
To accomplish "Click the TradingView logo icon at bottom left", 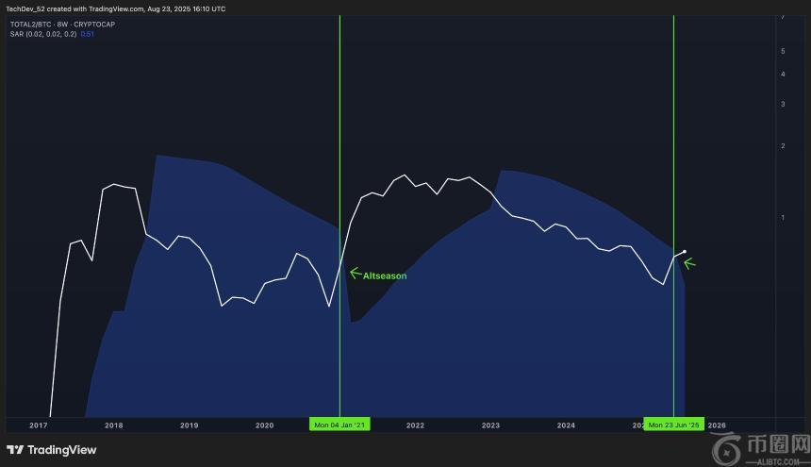I will point(14,450).
